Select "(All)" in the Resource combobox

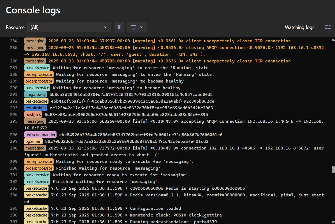click(x=69, y=27)
